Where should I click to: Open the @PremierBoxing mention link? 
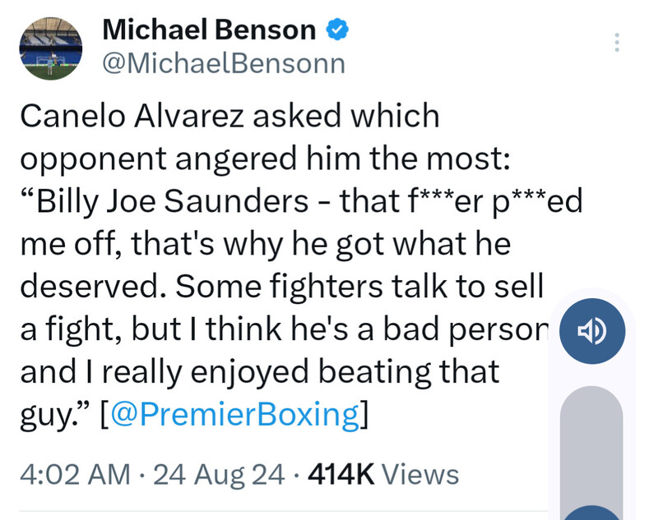click(234, 414)
